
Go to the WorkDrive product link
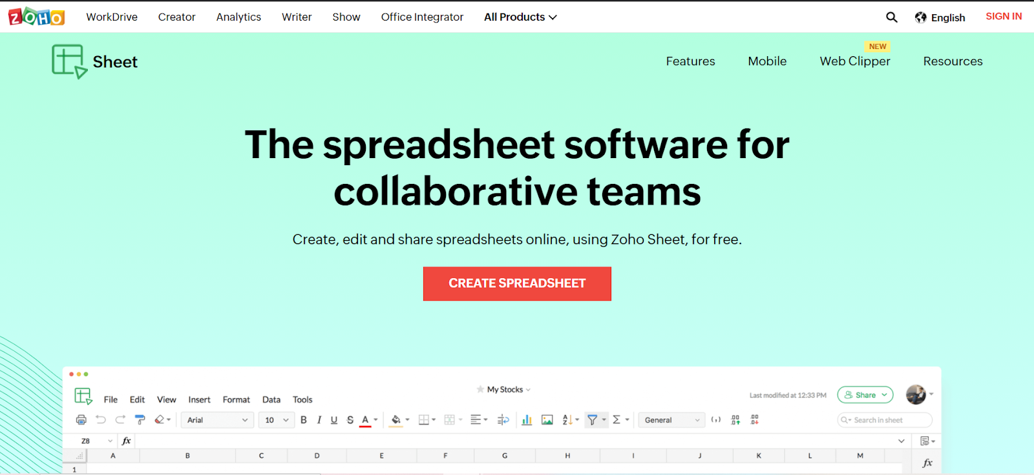pos(112,17)
